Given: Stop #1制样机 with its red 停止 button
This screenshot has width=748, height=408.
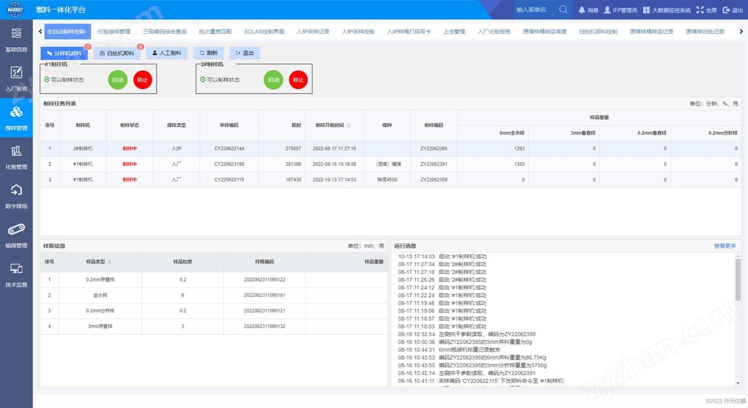Looking at the screenshot, I should coord(143,80).
